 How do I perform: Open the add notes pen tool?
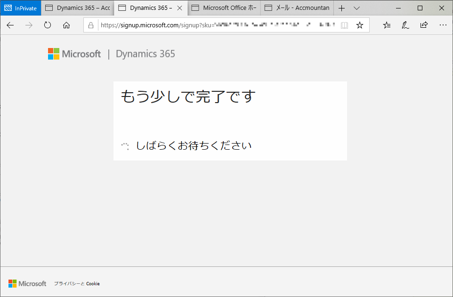point(405,25)
